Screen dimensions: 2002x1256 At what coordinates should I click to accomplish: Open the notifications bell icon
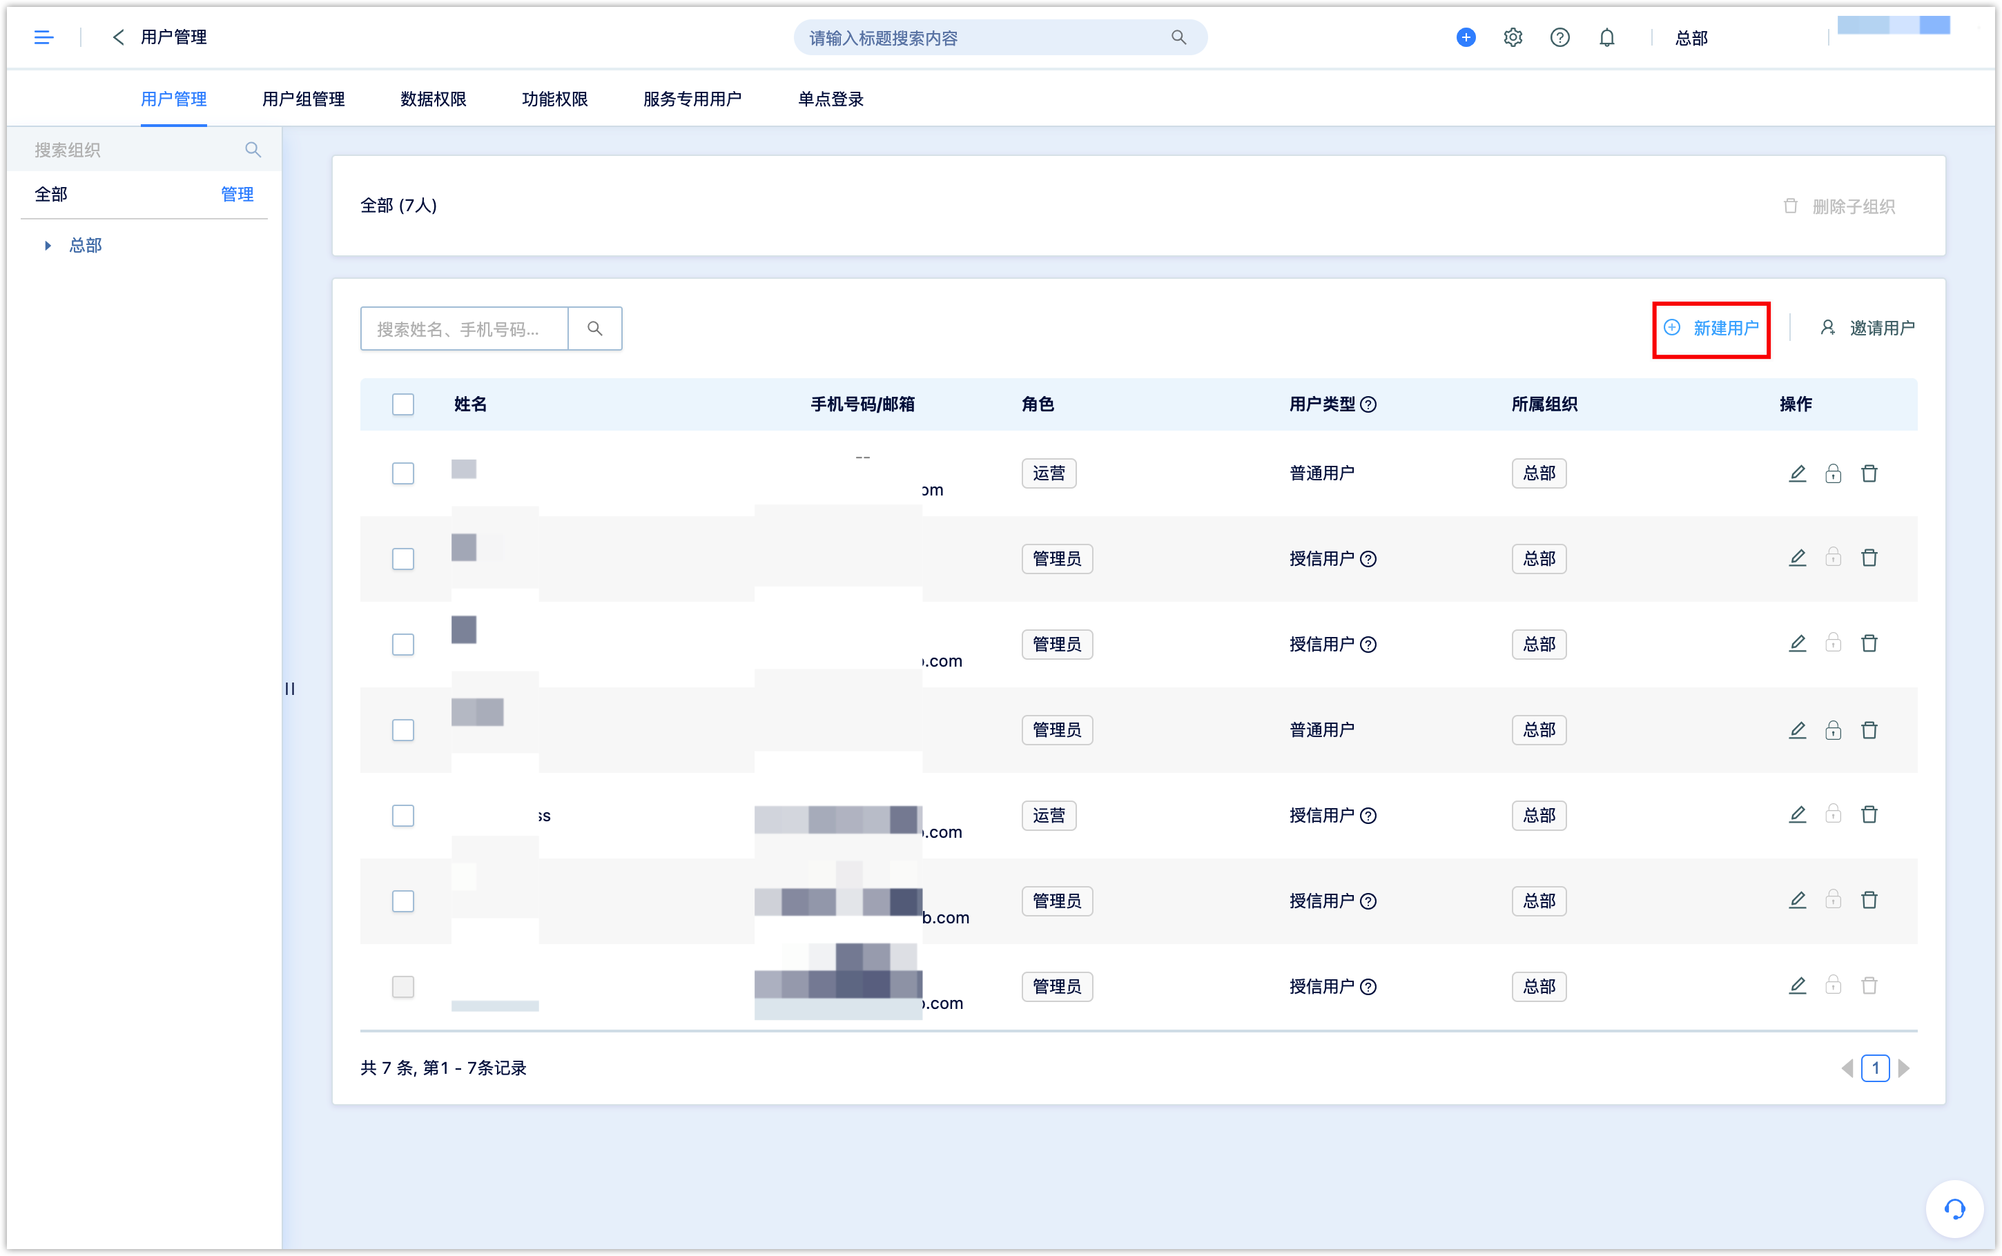1606,37
